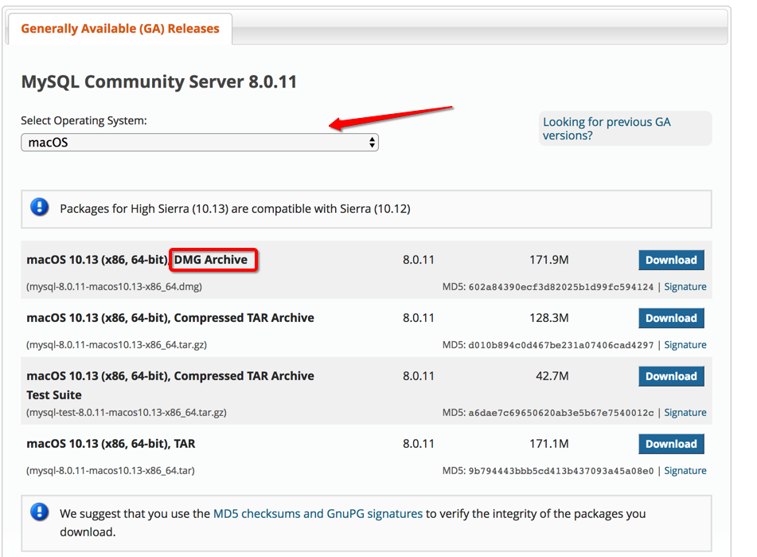757x557 pixels.
Task: Open the Signature link for the DMG Archive
Action: (685, 286)
